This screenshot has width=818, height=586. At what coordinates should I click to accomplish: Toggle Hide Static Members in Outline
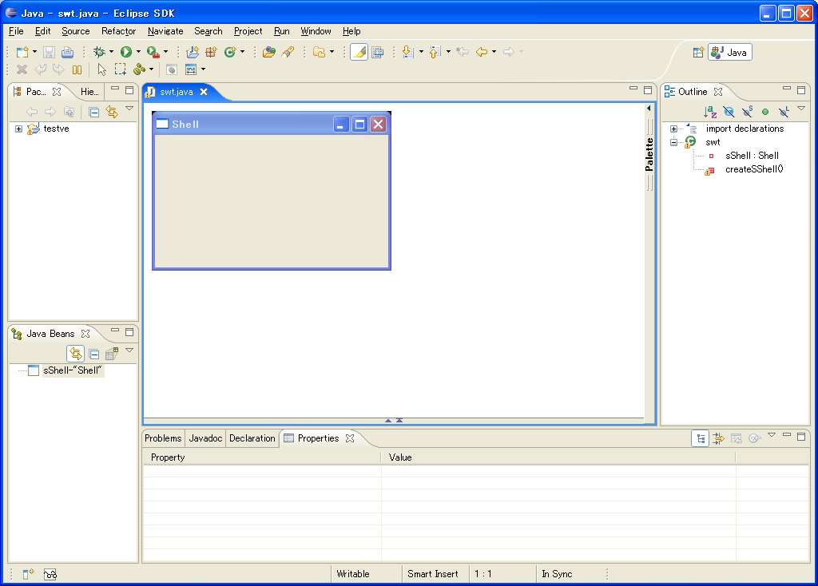point(747,112)
